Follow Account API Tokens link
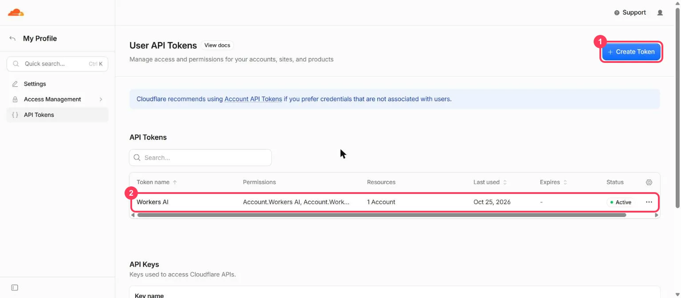 253,99
